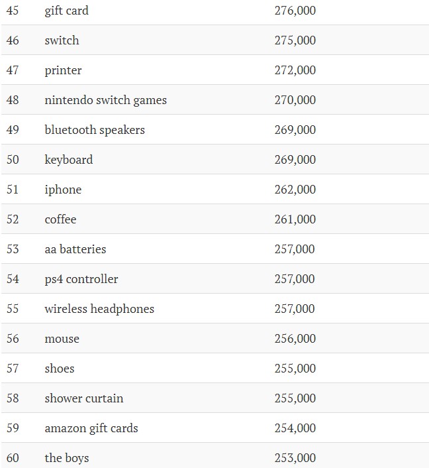
Task: Select the 'gift card' keyword cell
Action: [x=66, y=11]
